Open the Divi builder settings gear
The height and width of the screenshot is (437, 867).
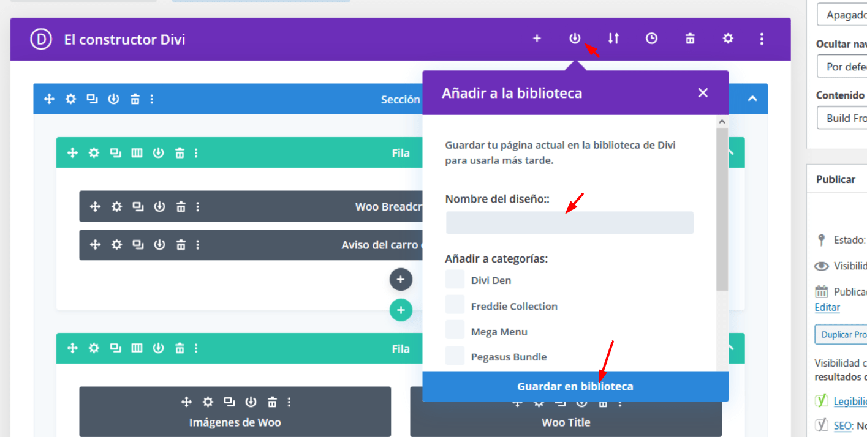pyautogui.click(x=728, y=39)
